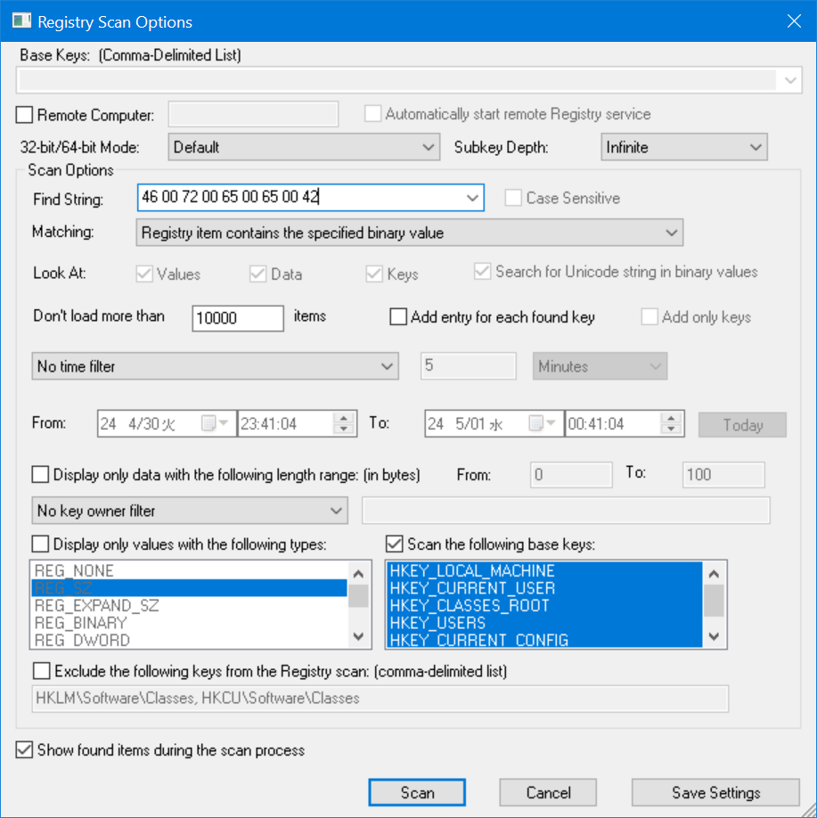The width and height of the screenshot is (817, 818).
Task: Uncheck Show found items during scan process
Action: [24, 749]
